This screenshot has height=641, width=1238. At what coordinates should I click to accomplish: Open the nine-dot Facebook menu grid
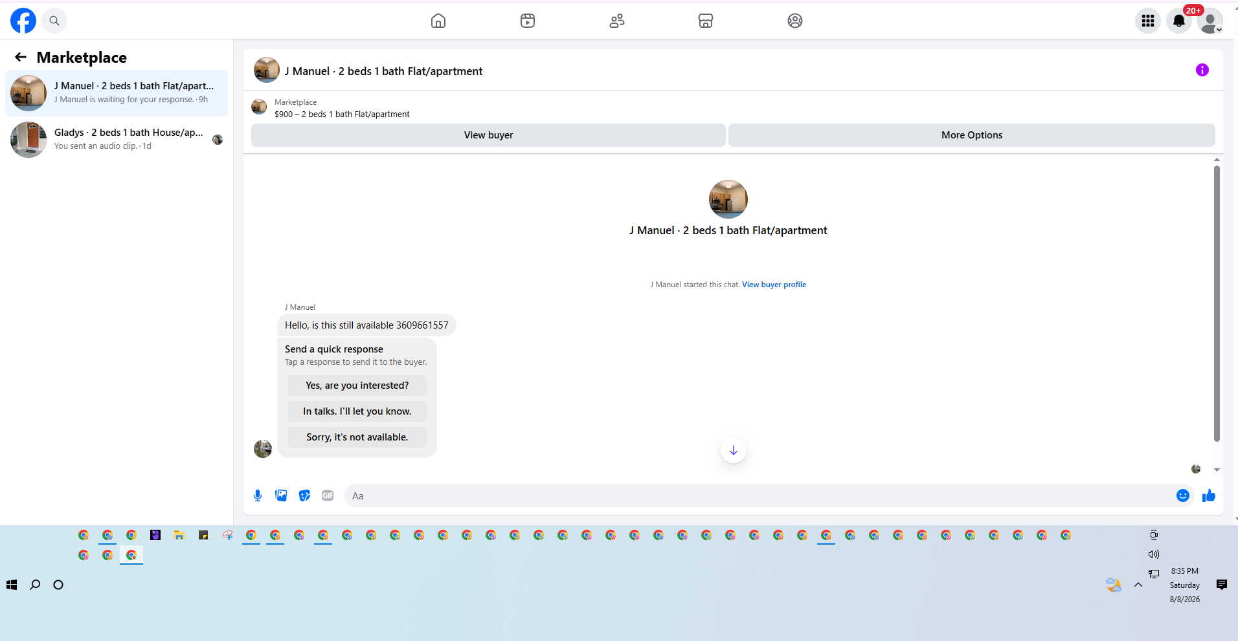click(x=1148, y=21)
